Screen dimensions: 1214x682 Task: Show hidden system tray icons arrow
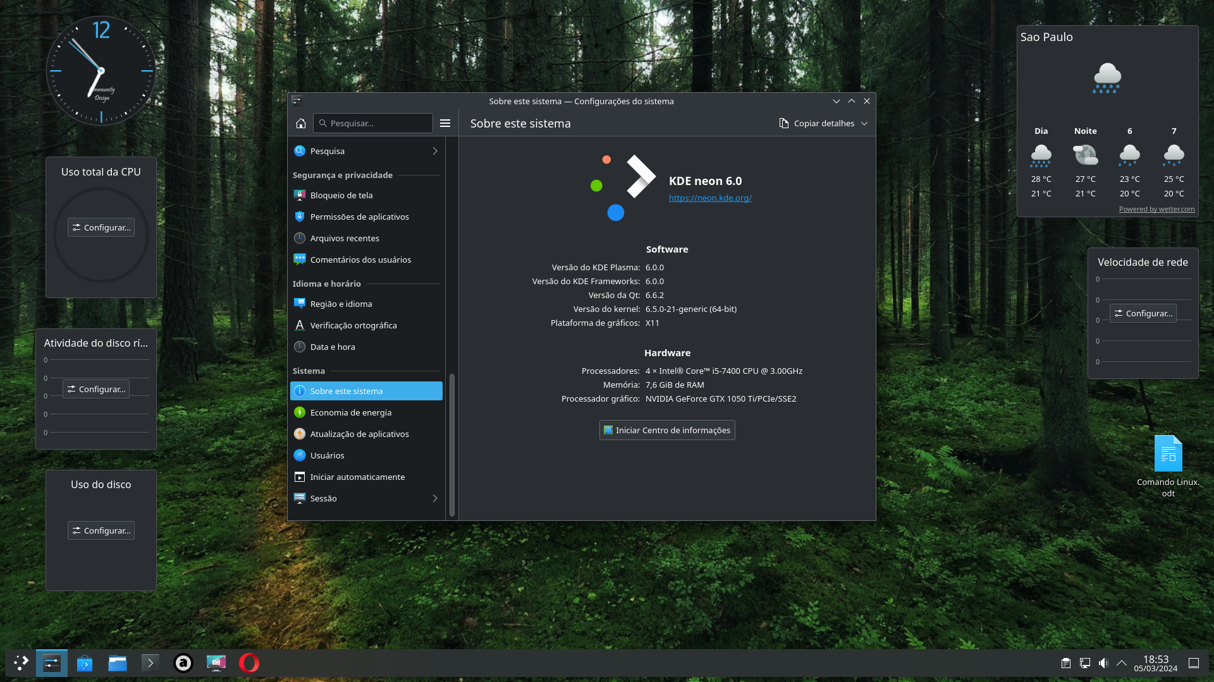click(x=1122, y=663)
